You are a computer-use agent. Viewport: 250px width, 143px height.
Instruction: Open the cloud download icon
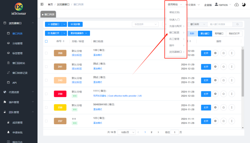click(x=237, y=5)
